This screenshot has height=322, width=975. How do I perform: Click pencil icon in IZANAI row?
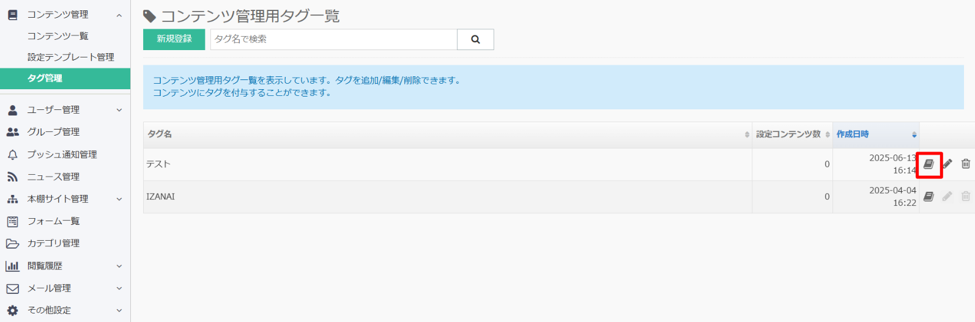(947, 196)
